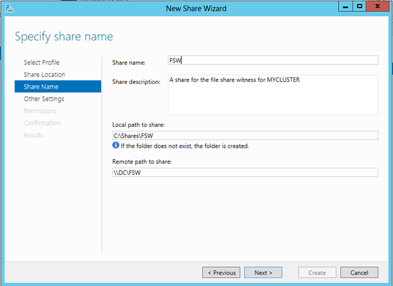Go back with the Previous button
This screenshot has height=286, width=393.
coord(221,273)
